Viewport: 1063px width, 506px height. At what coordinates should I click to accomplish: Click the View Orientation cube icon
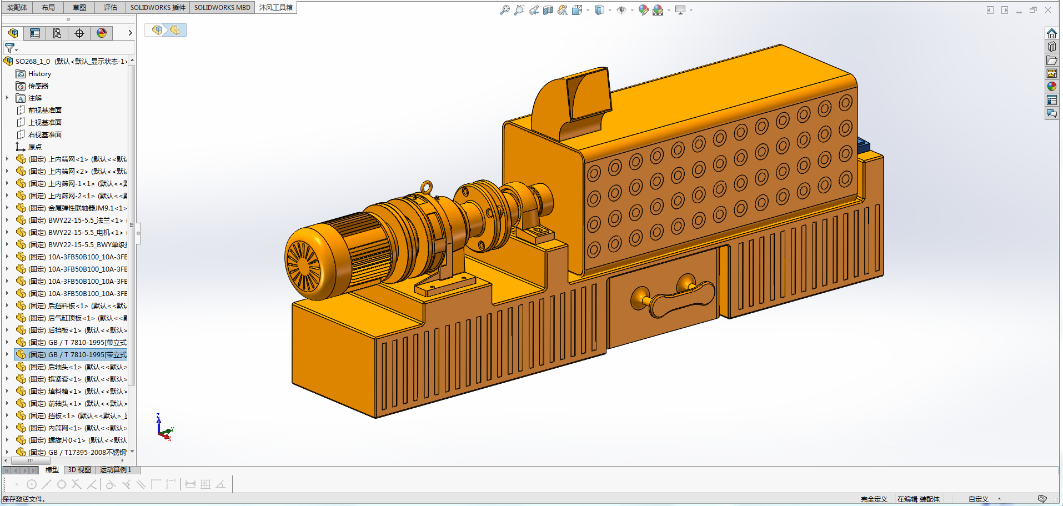click(577, 10)
